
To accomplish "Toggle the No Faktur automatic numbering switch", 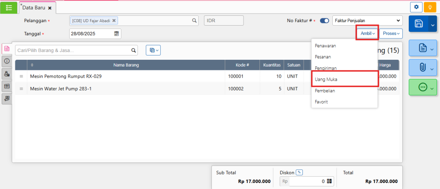I will point(324,20).
